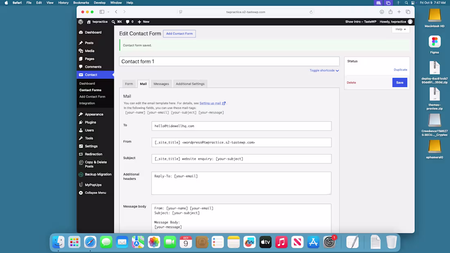Image resolution: width=450 pixels, height=253 pixels.
Task: Open Integration submenu item under Contact
Action: pyautogui.click(x=87, y=103)
